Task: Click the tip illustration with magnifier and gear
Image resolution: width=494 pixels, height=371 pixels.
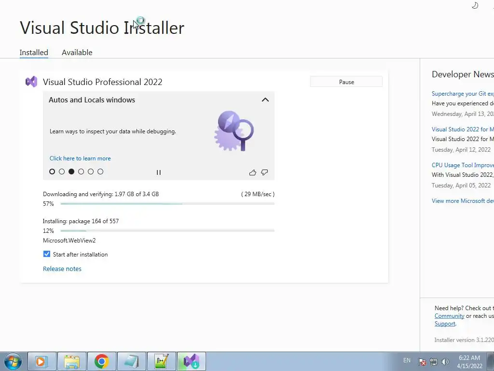Action: pyautogui.click(x=234, y=131)
